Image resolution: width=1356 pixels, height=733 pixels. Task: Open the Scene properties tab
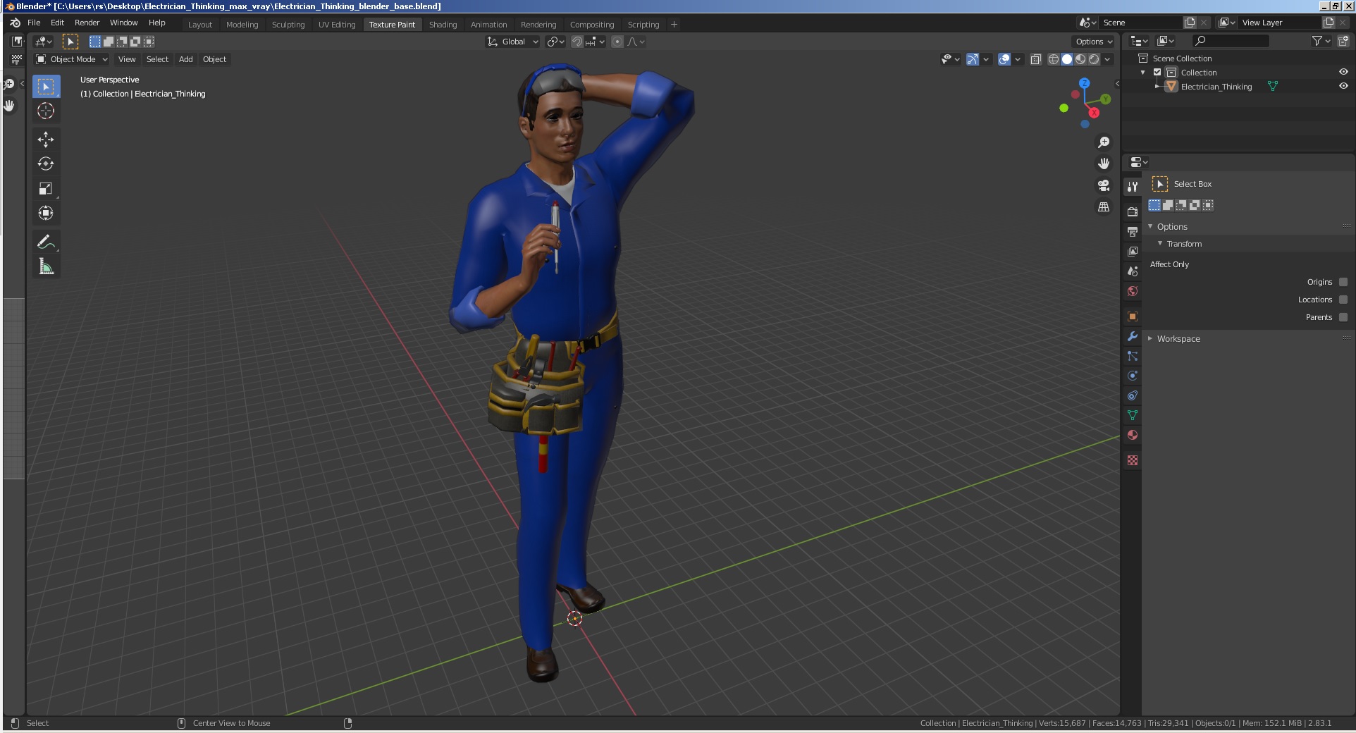(1133, 271)
